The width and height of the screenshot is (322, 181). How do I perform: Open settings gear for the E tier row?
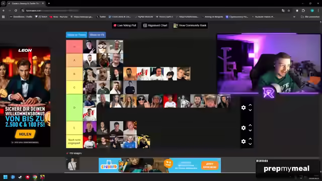tap(244, 128)
